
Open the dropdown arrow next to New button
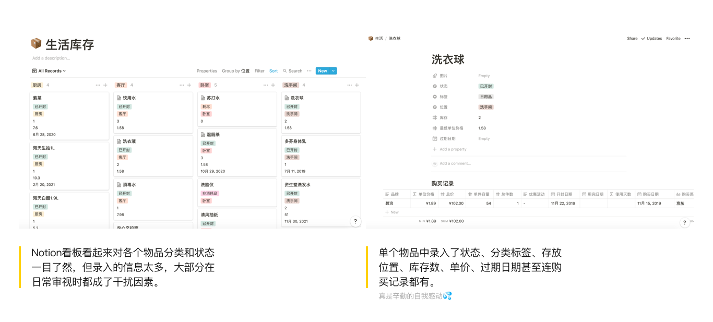[x=333, y=71]
